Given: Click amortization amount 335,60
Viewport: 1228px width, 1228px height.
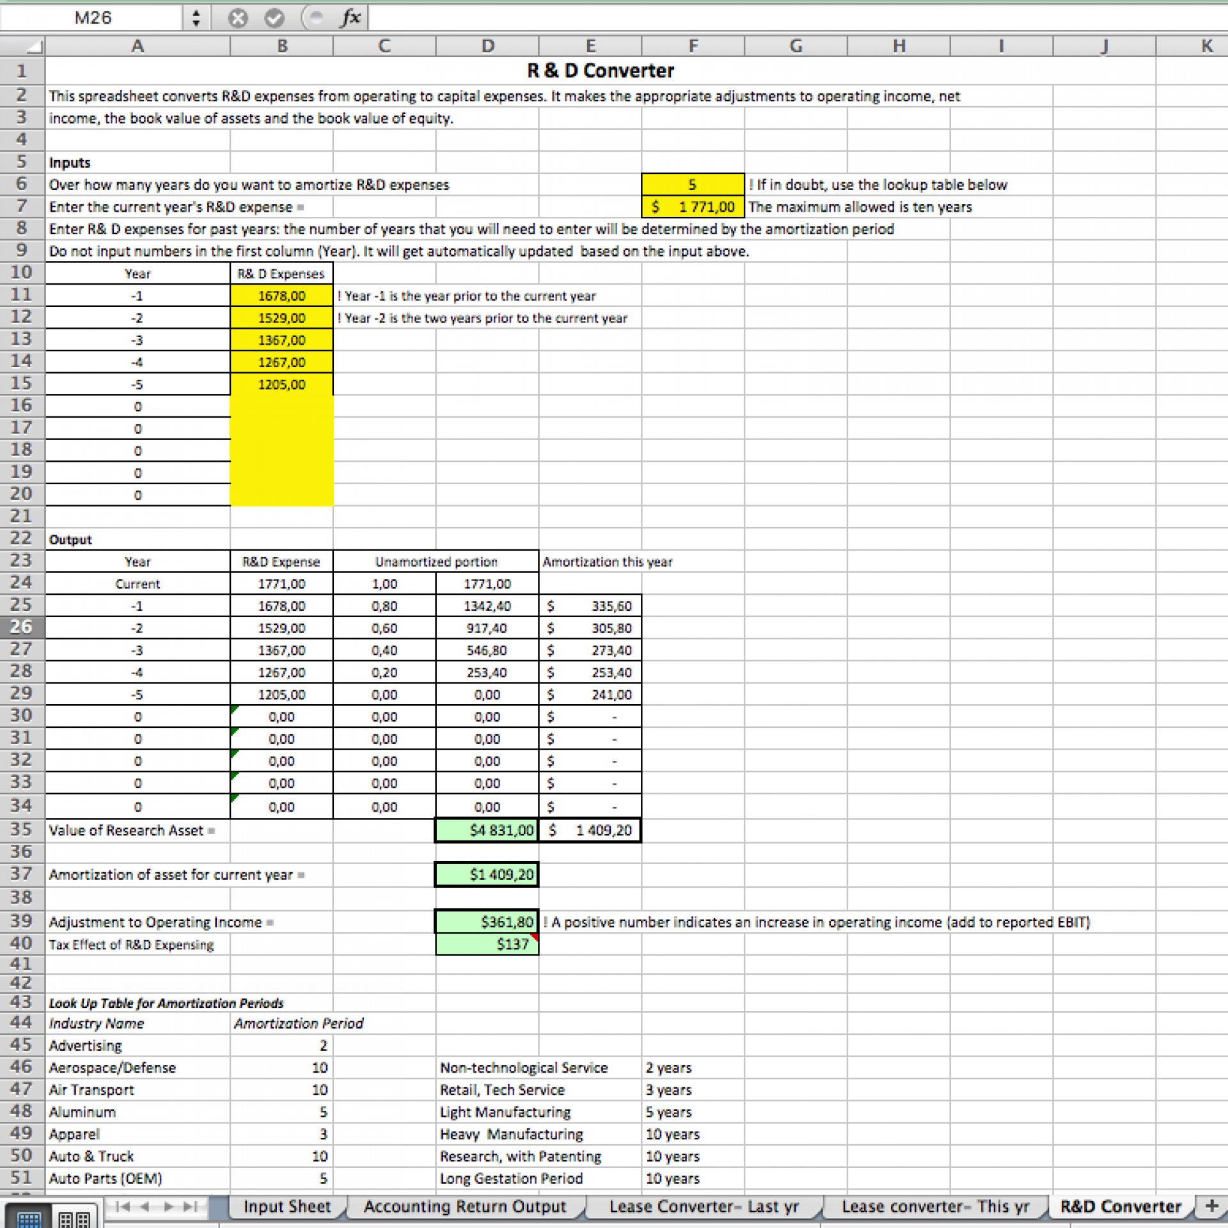Looking at the screenshot, I should click(x=590, y=606).
